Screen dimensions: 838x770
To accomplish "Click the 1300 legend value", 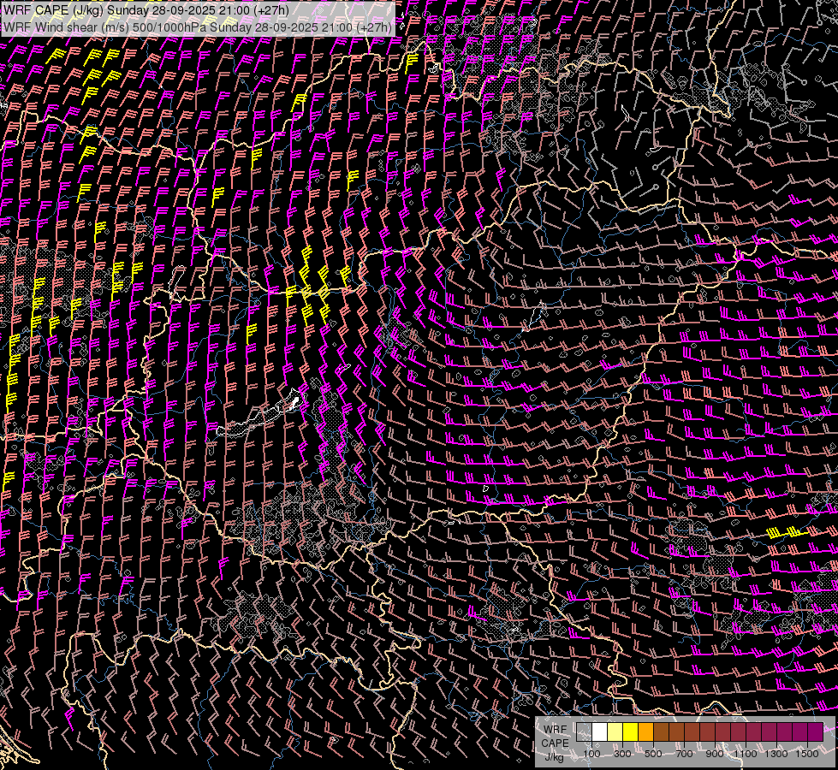I will [776, 754].
